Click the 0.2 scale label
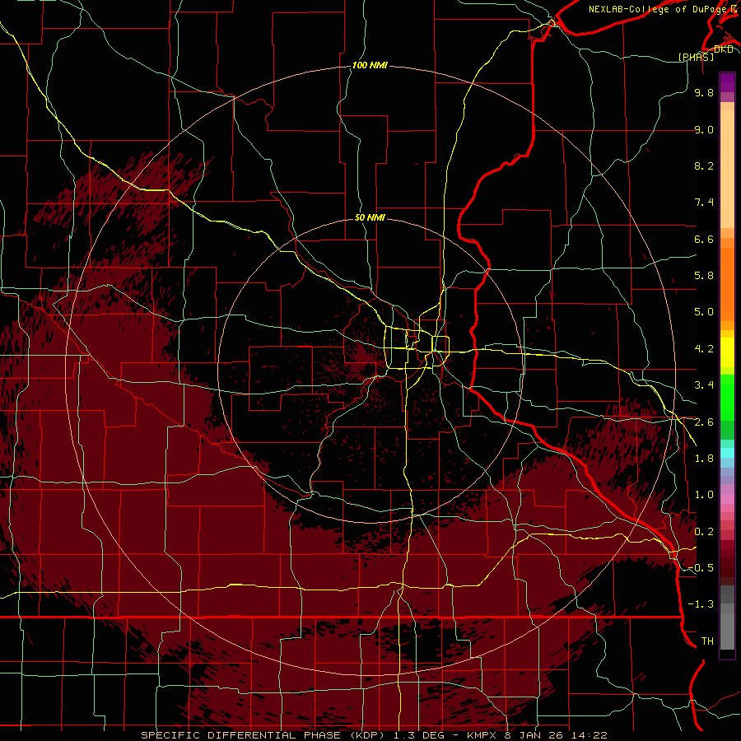741x741 pixels. point(704,532)
